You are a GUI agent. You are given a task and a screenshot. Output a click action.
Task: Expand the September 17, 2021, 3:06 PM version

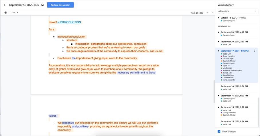coord(218,51)
